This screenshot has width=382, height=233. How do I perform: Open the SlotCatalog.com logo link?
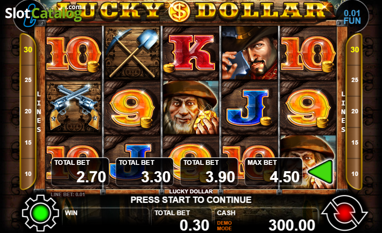43,13
